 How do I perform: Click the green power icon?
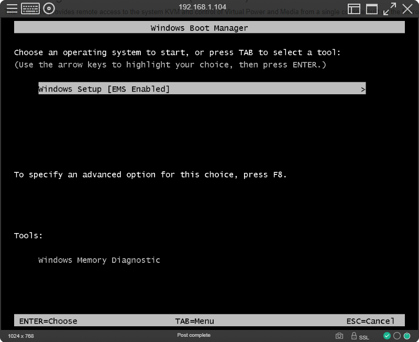(x=407, y=336)
